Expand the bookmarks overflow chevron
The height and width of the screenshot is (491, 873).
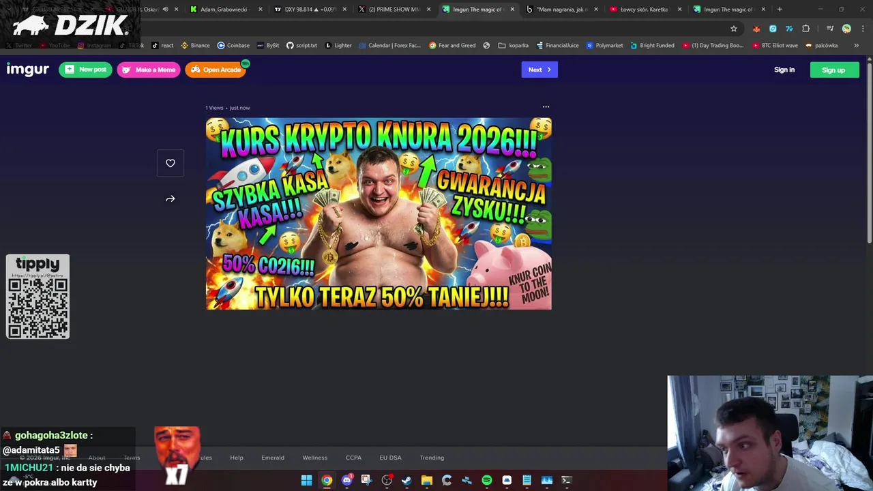(x=857, y=46)
